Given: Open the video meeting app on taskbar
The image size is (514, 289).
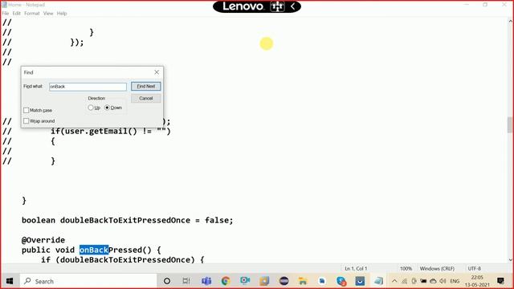Looking at the screenshot, I should coord(245,281).
